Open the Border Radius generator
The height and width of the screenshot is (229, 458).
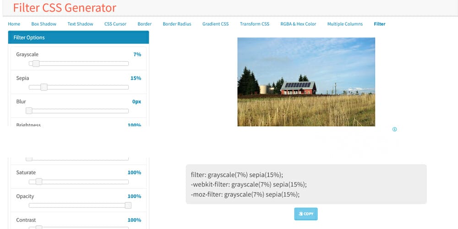click(177, 24)
